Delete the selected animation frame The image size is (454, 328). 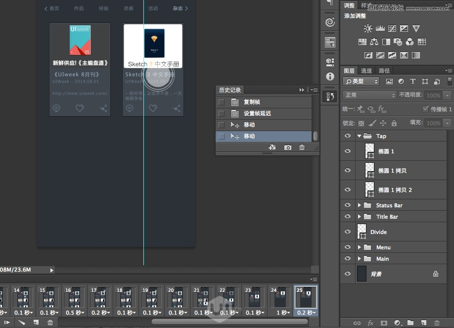[50, 322]
